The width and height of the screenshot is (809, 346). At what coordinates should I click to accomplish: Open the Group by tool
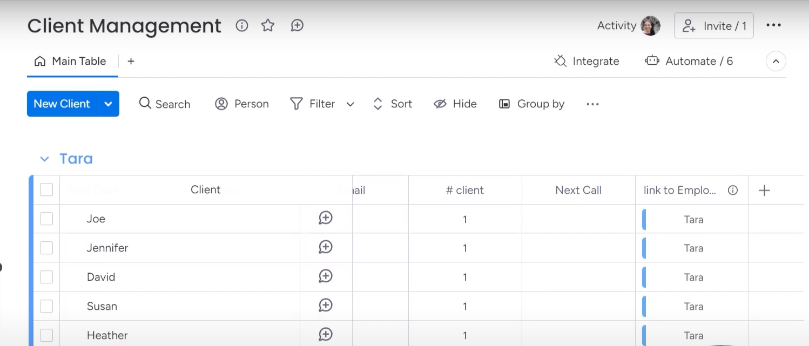(x=531, y=104)
